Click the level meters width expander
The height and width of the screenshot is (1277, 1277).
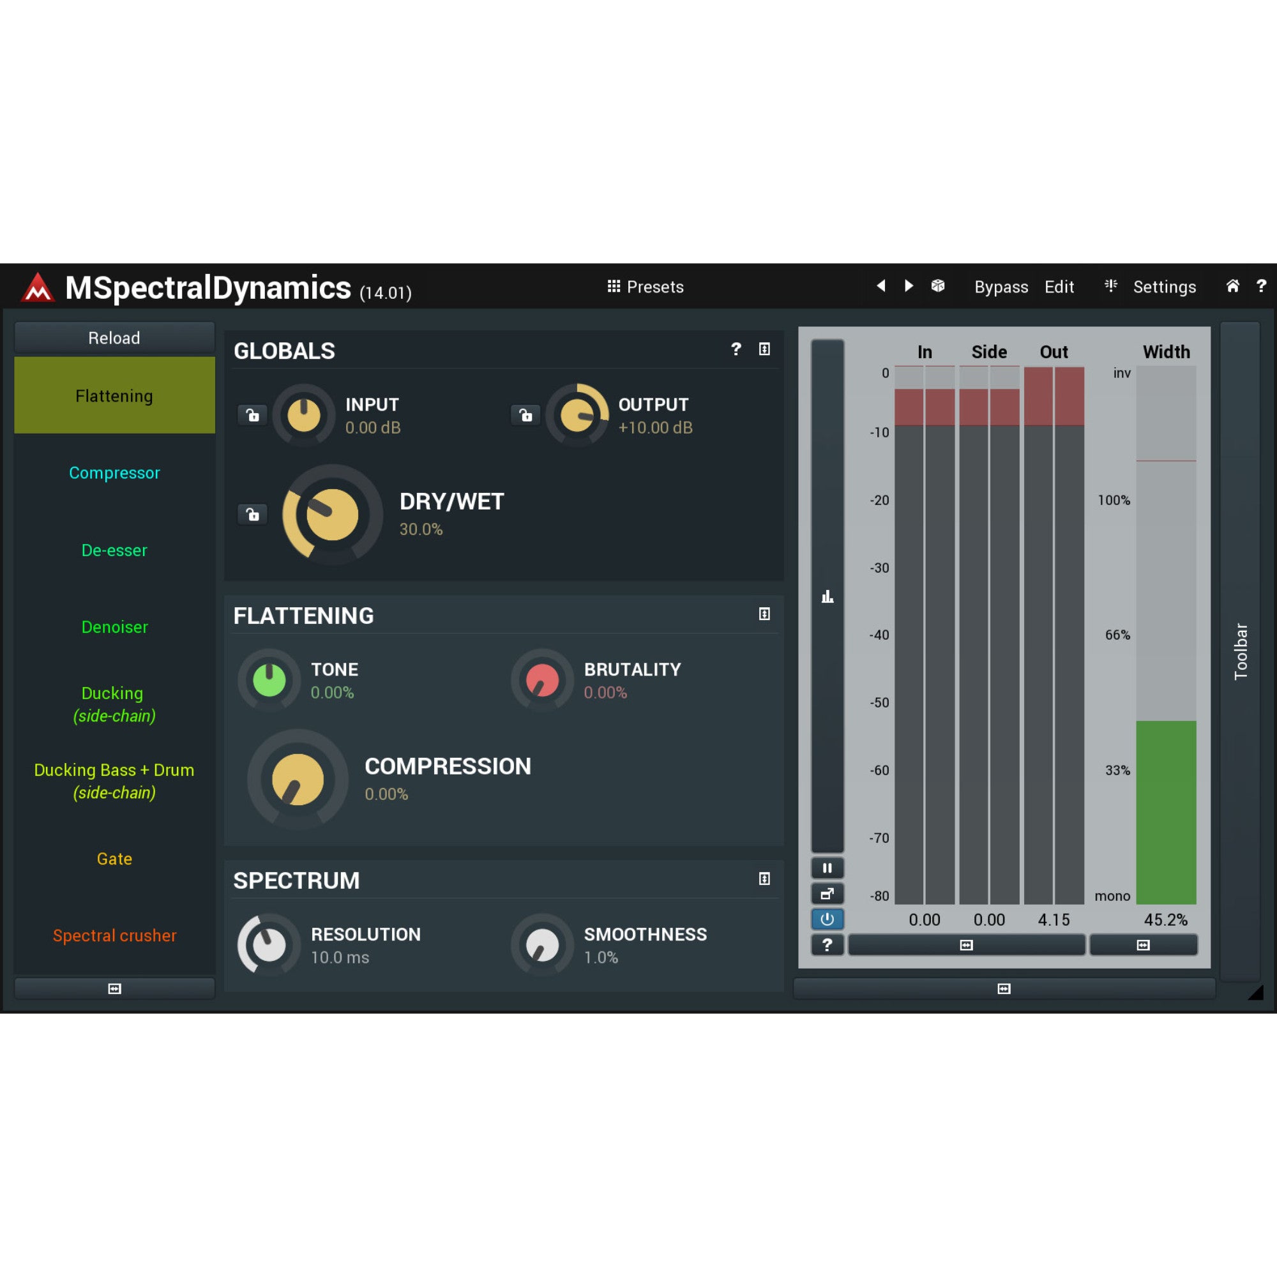pyautogui.click(x=966, y=945)
